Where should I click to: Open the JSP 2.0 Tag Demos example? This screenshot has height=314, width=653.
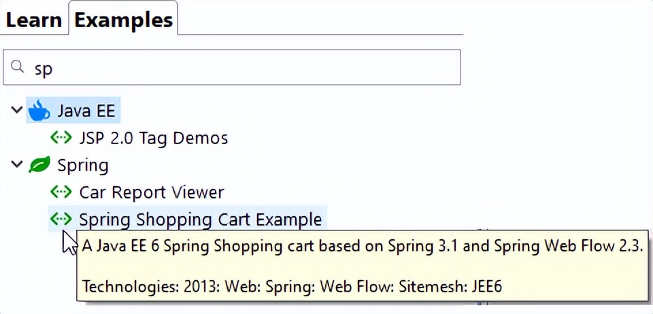click(153, 138)
